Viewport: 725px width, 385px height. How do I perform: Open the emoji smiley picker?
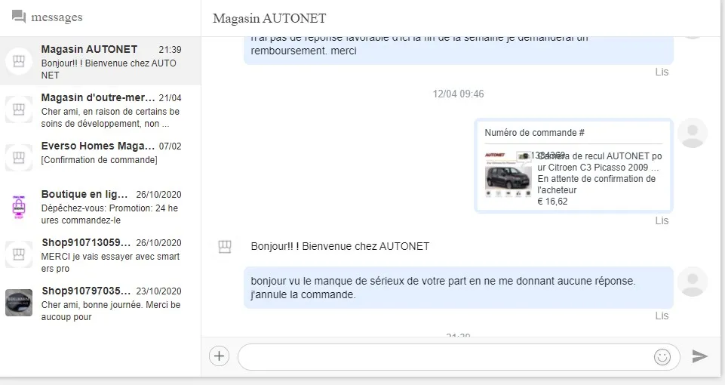click(x=662, y=357)
